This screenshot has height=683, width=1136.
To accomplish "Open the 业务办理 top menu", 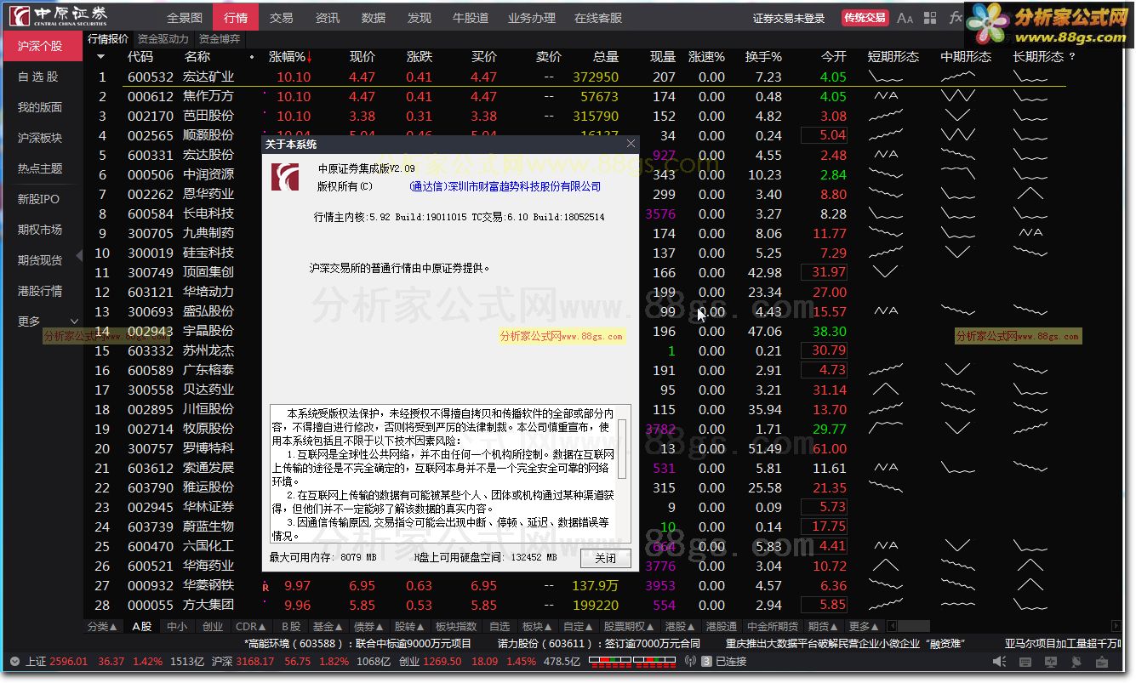I will click(532, 18).
